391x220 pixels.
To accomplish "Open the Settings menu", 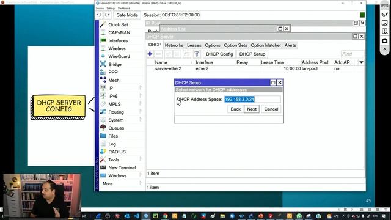I will [x=111, y=8].
